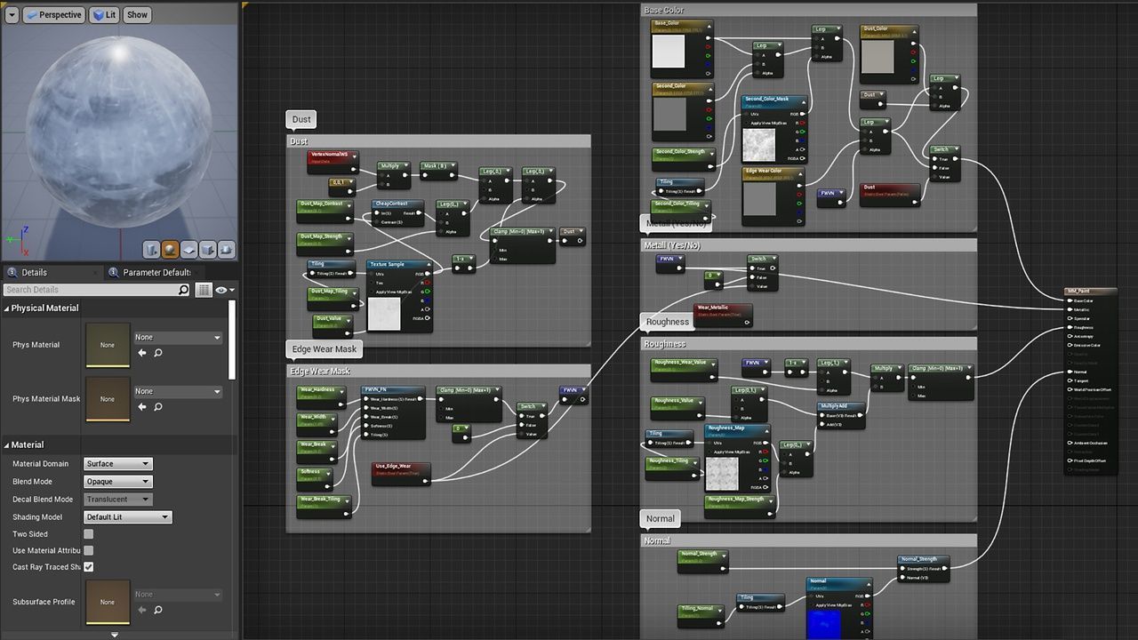Select the Dust comment box title bar

tap(438, 141)
